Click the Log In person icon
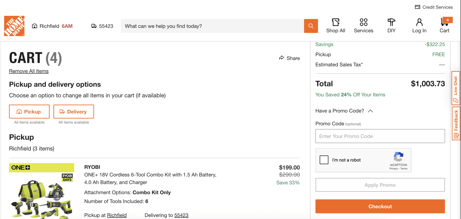461x219 pixels. 419,22
